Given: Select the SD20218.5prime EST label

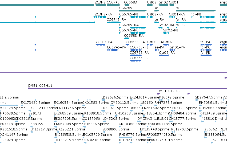Looking at the screenshot, I should pos(97,140).
